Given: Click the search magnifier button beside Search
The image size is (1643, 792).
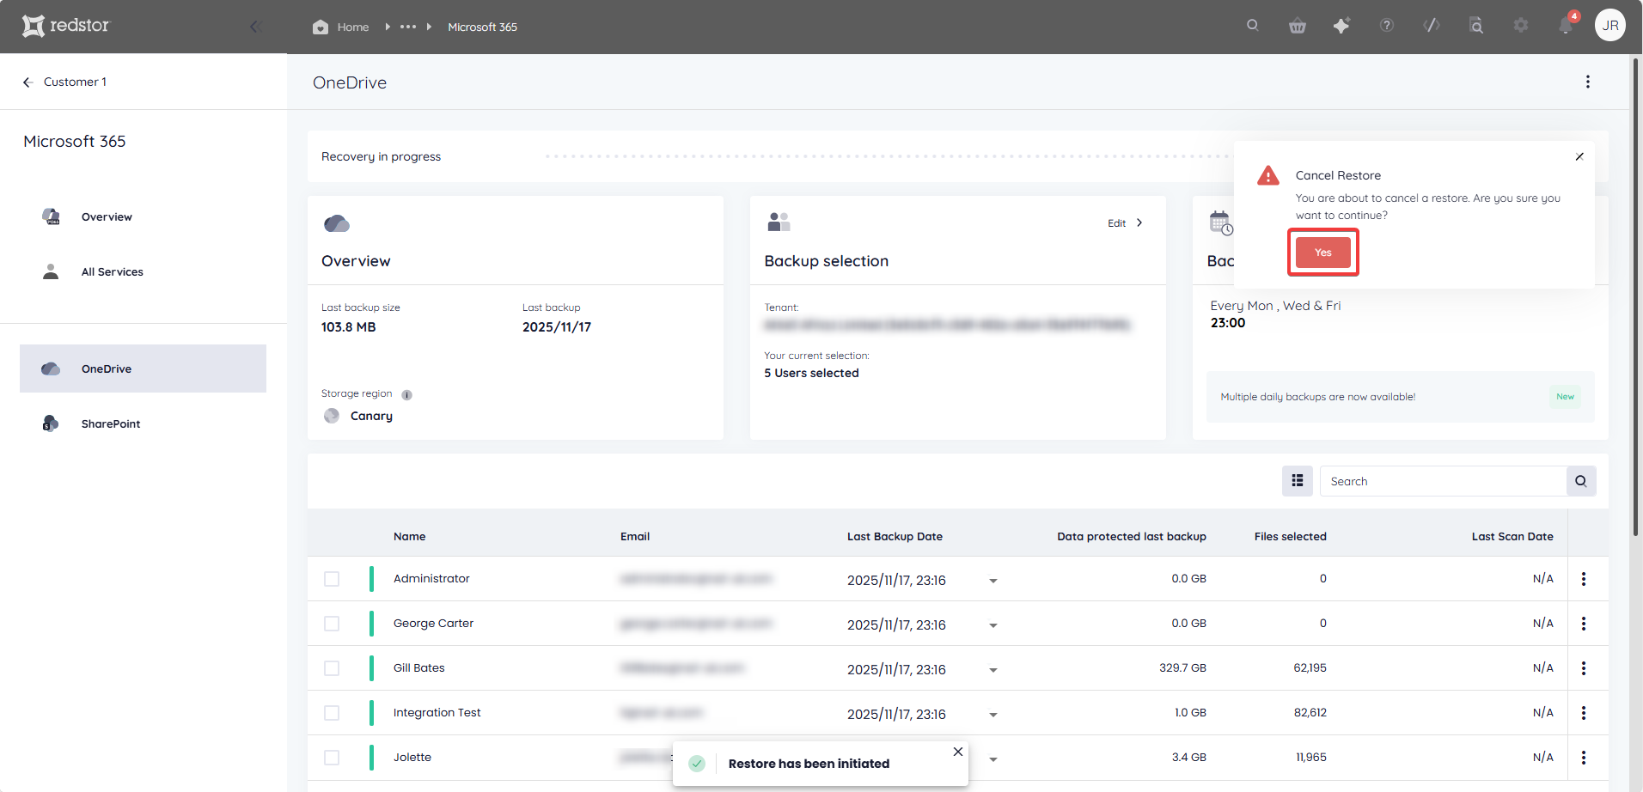Looking at the screenshot, I should 1581,481.
